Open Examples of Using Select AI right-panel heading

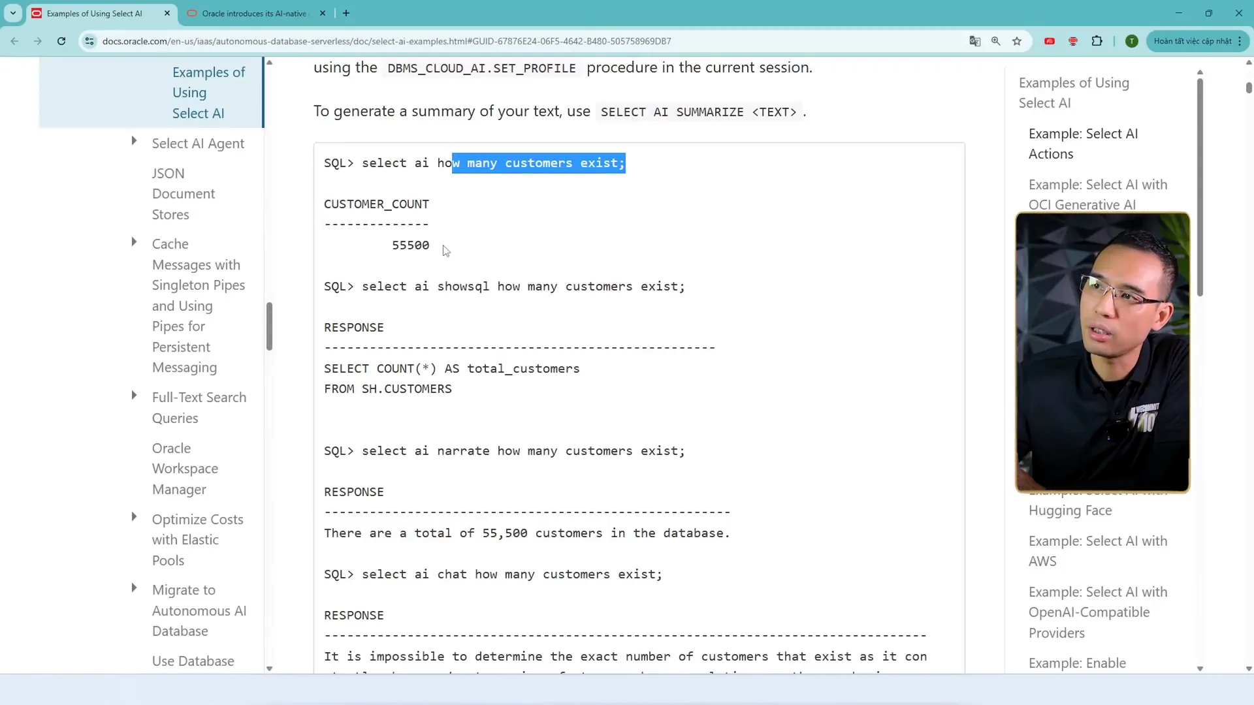1074,93
